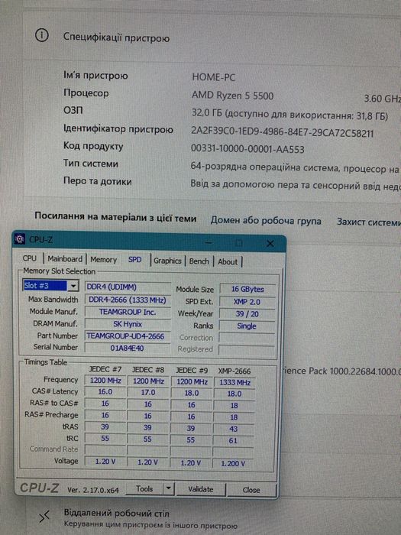This screenshot has width=401, height=535.
Task: Open the Slot #3 memory slot dropdown
Action: coord(51,286)
